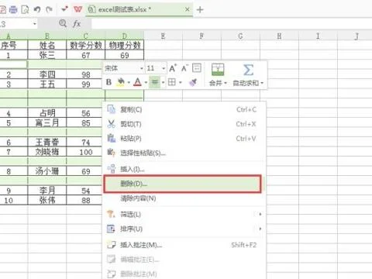Click the print icon in top toolbar

pos(13,9)
